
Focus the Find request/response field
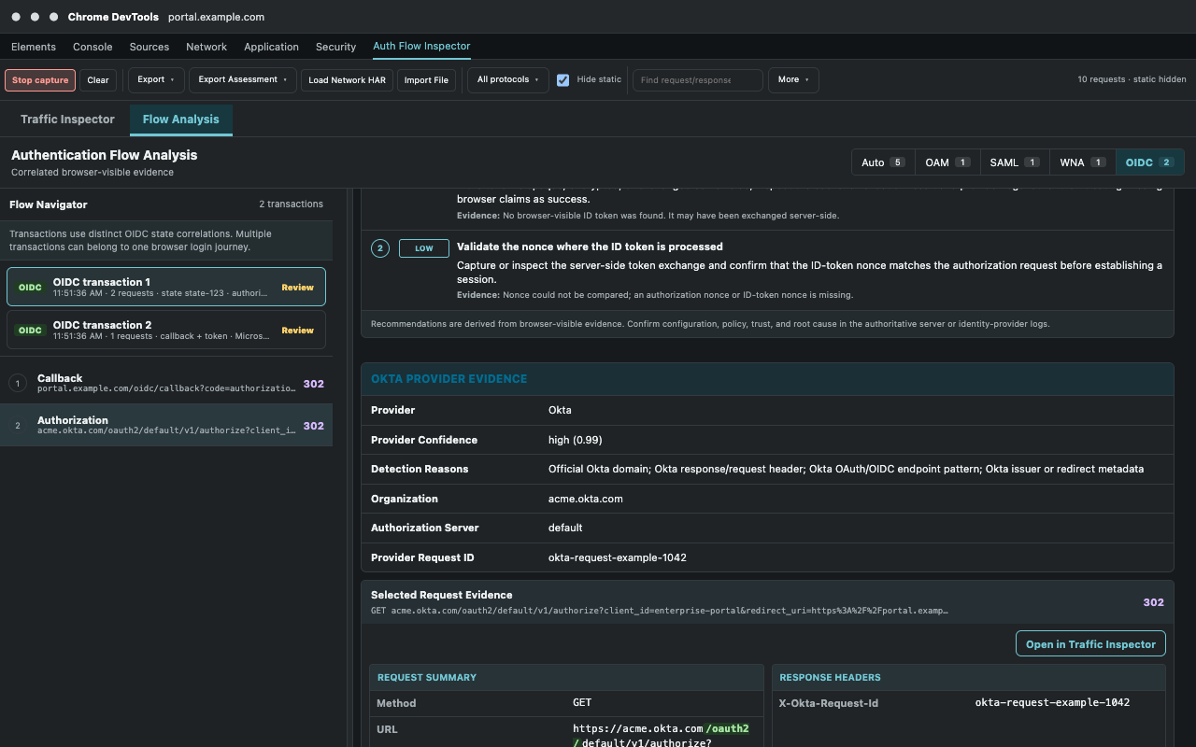698,80
